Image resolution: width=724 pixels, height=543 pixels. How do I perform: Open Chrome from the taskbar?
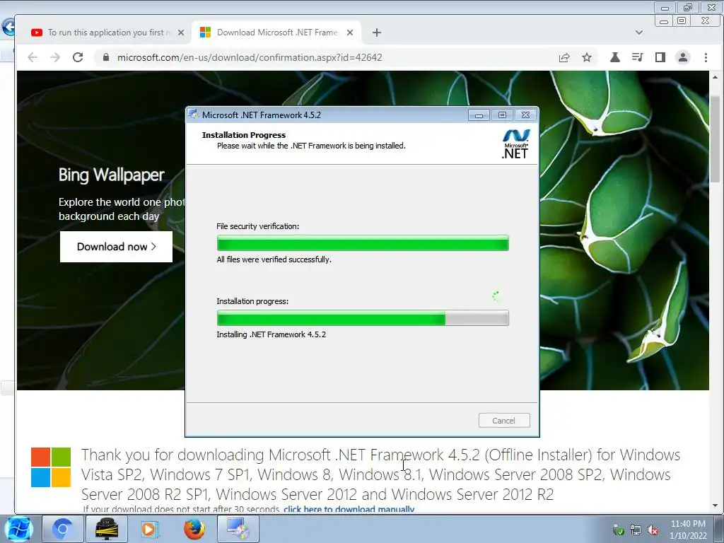[x=62, y=529]
